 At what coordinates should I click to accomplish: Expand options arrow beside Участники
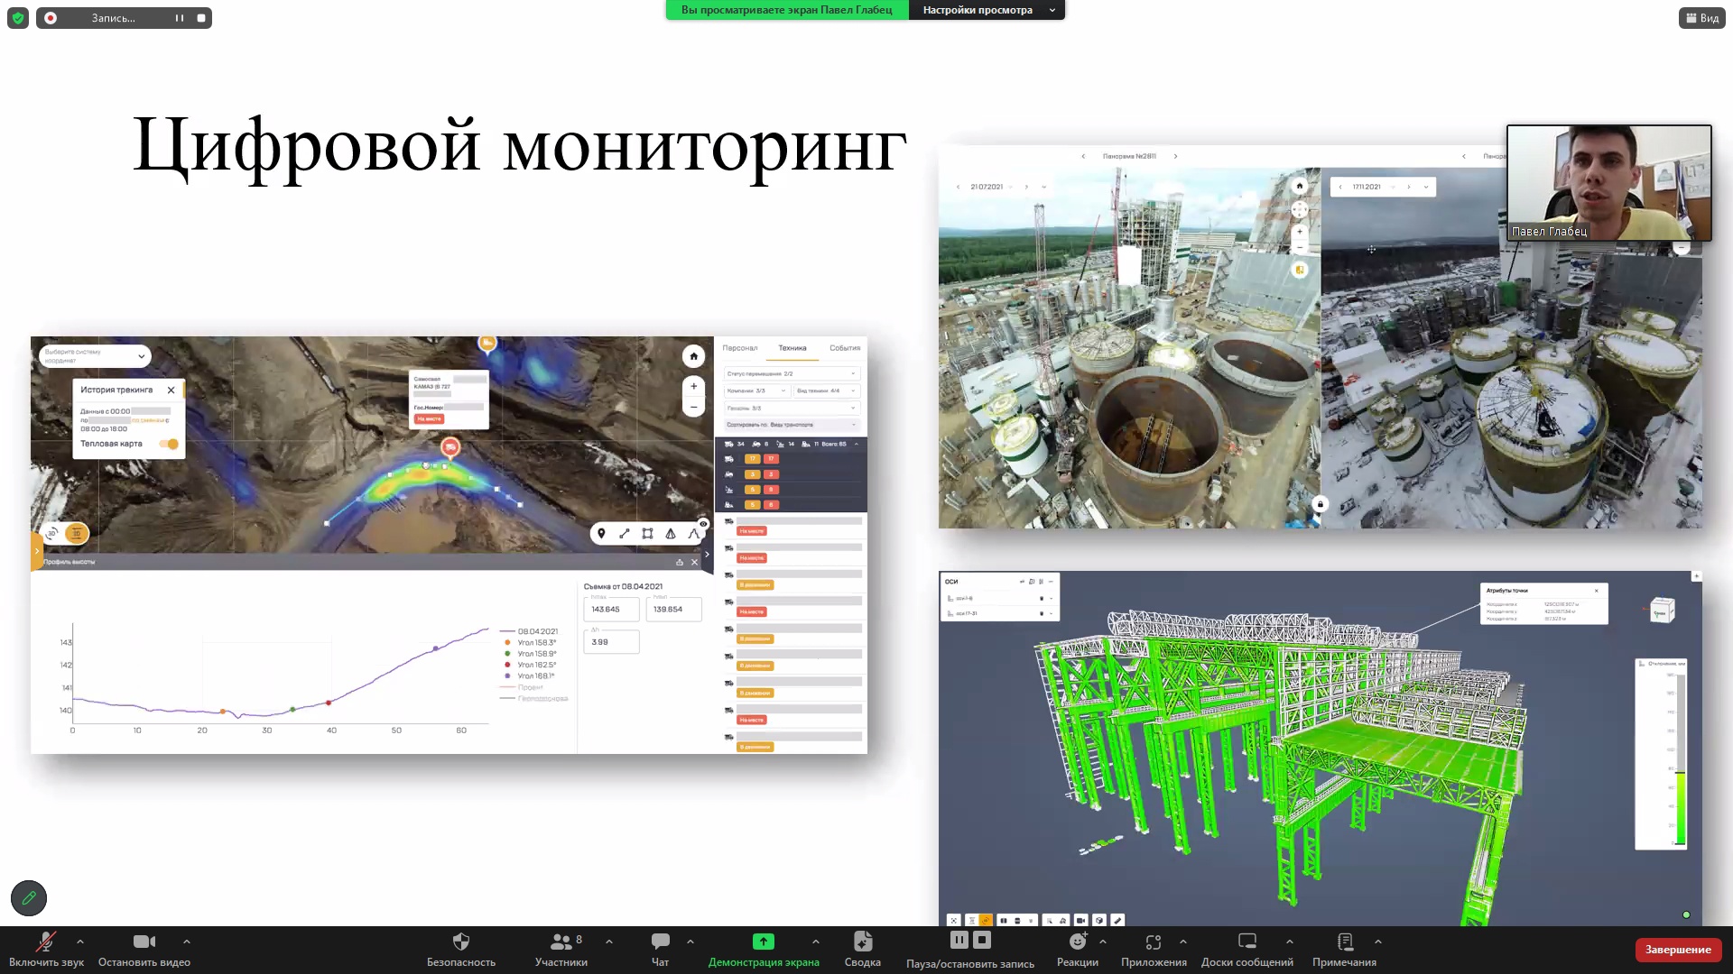tap(609, 942)
